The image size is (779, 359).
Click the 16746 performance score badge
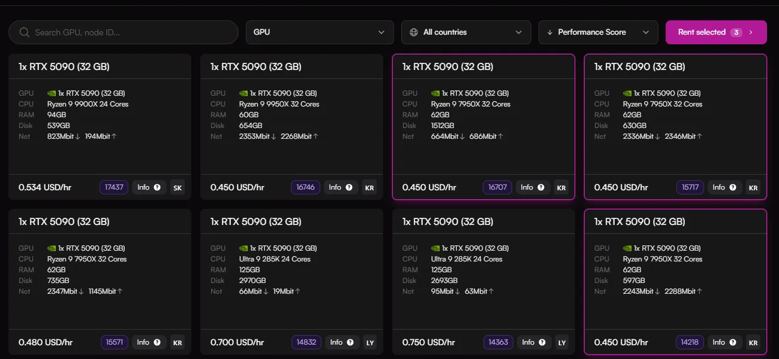coord(306,187)
